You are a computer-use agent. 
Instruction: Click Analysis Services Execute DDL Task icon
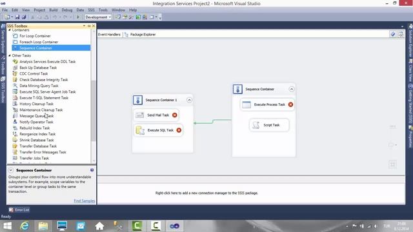click(15, 62)
